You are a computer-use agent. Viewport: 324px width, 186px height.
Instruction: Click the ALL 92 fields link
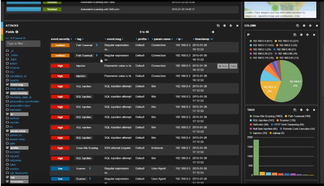(x=9, y=38)
